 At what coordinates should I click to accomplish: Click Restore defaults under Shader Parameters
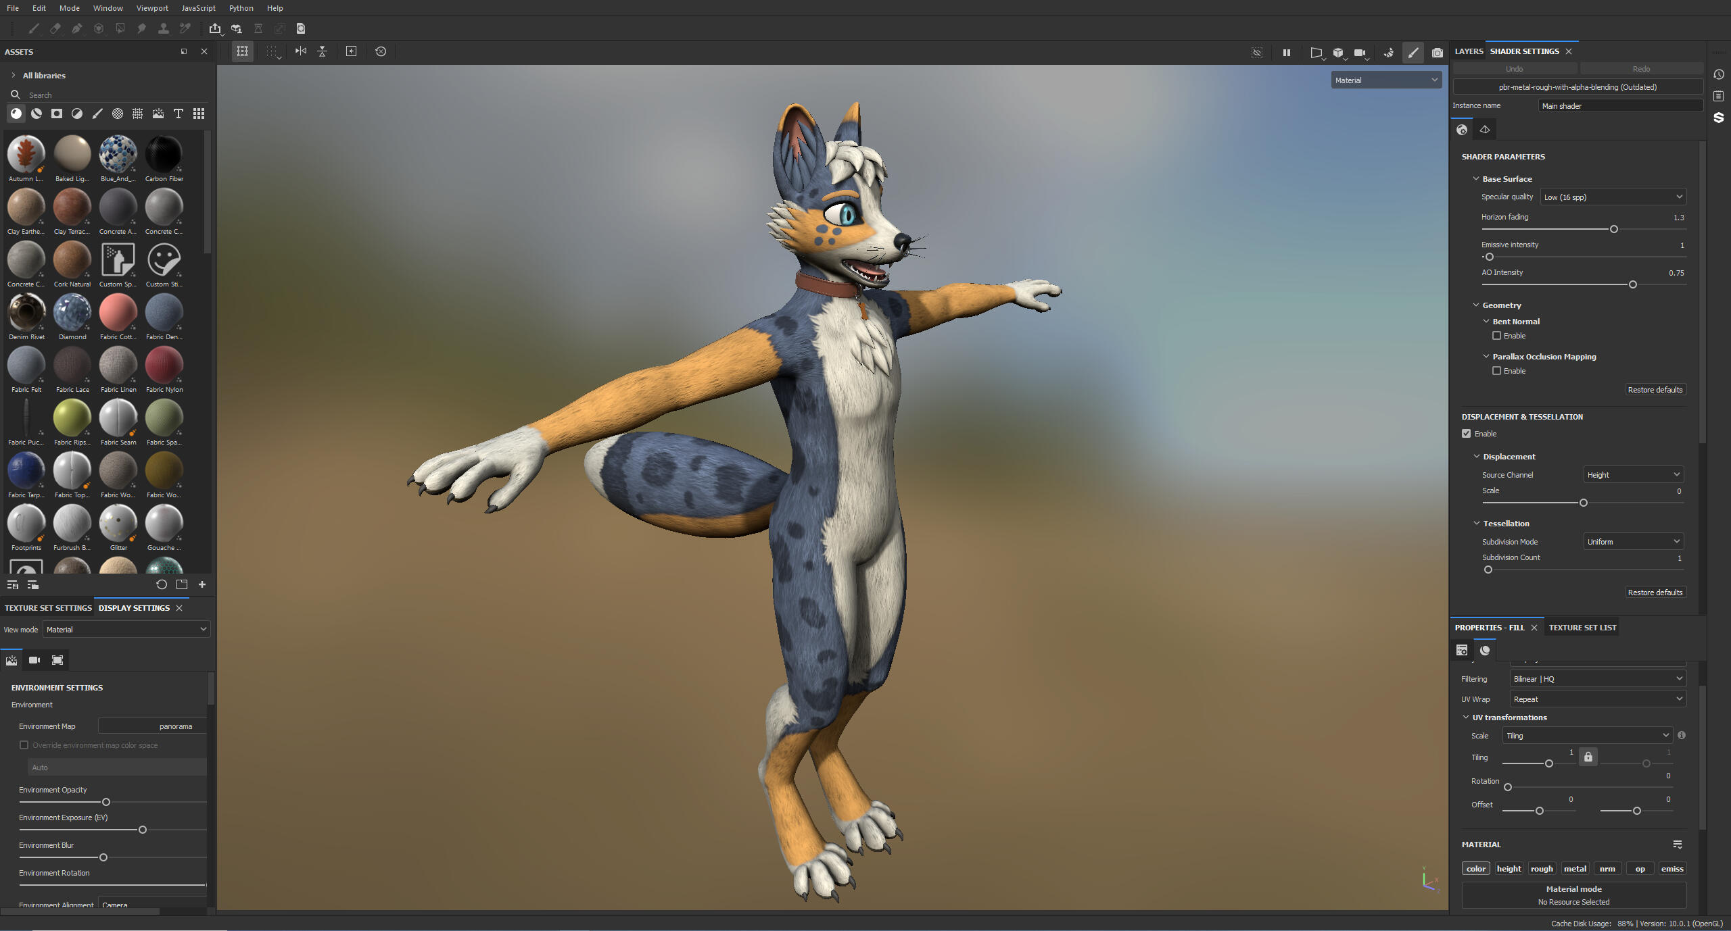pyautogui.click(x=1655, y=390)
